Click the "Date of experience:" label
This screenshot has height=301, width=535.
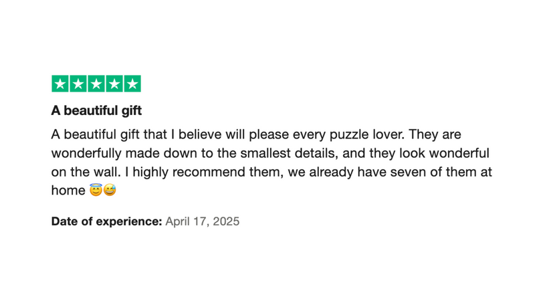pyautogui.click(x=106, y=221)
